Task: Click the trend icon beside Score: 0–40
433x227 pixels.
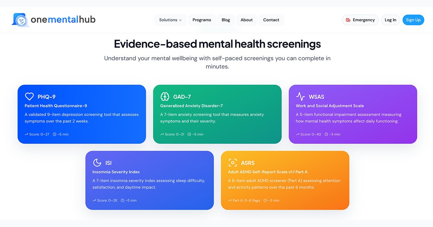Action: (298, 134)
